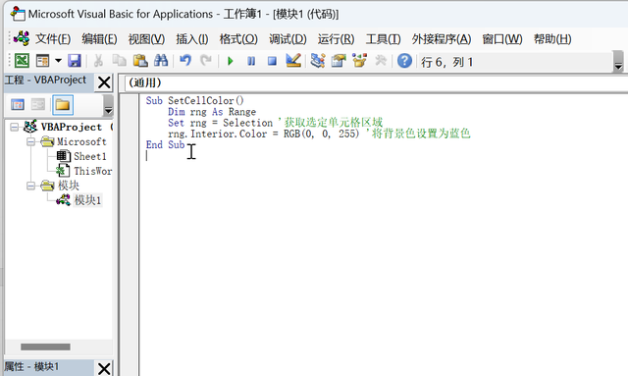Click the Paste clipboard icon
628x376 pixels.
click(140, 61)
